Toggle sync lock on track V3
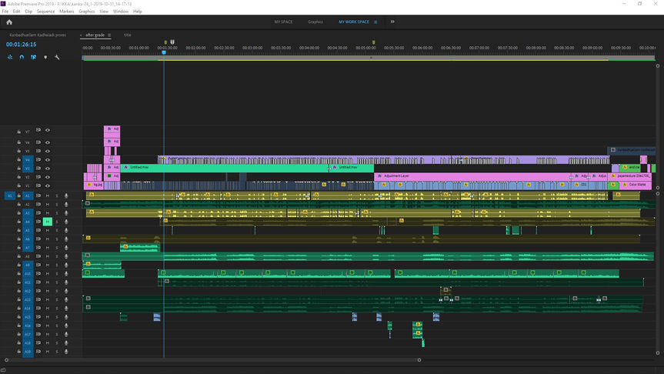664x374 pixels. (38, 169)
